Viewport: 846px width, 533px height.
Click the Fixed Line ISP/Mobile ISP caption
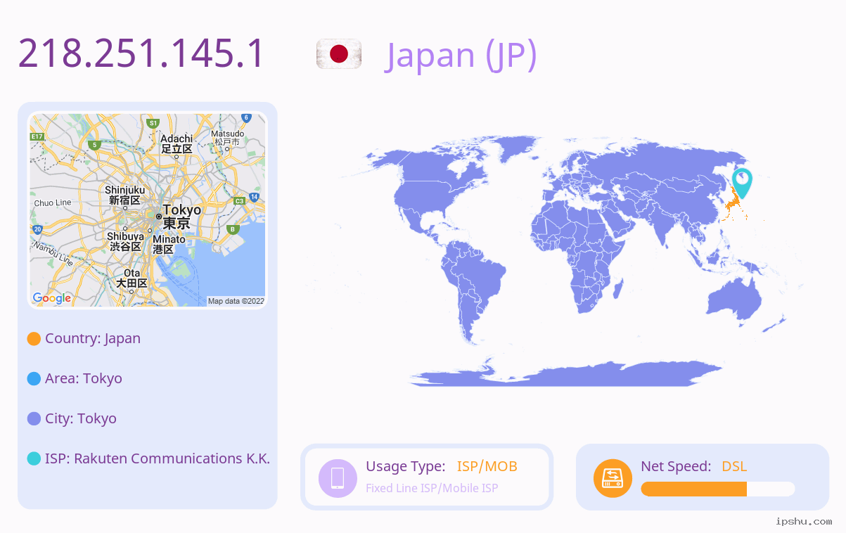pyautogui.click(x=432, y=488)
